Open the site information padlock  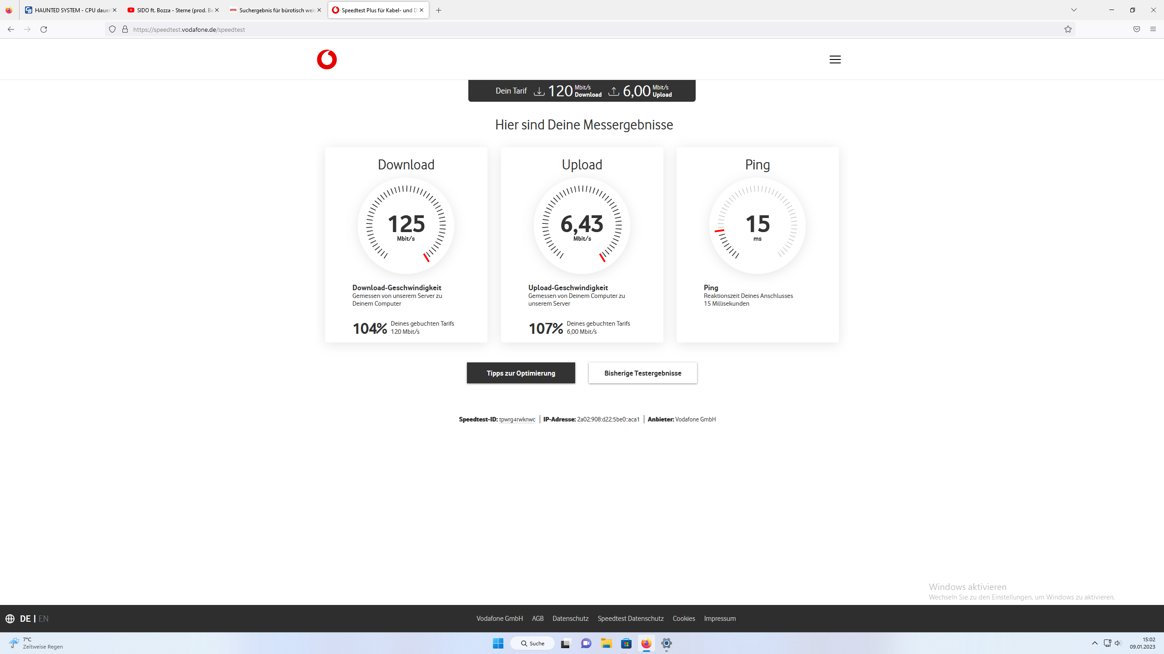point(125,30)
